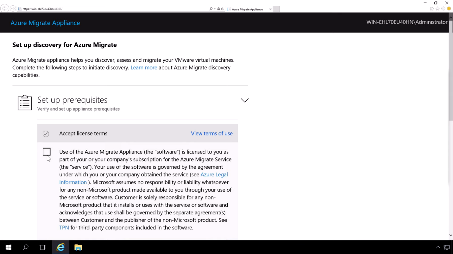This screenshot has height=254, width=453.
Task: Open the TPN third-party notices link
Action: (x=64, y=228)
